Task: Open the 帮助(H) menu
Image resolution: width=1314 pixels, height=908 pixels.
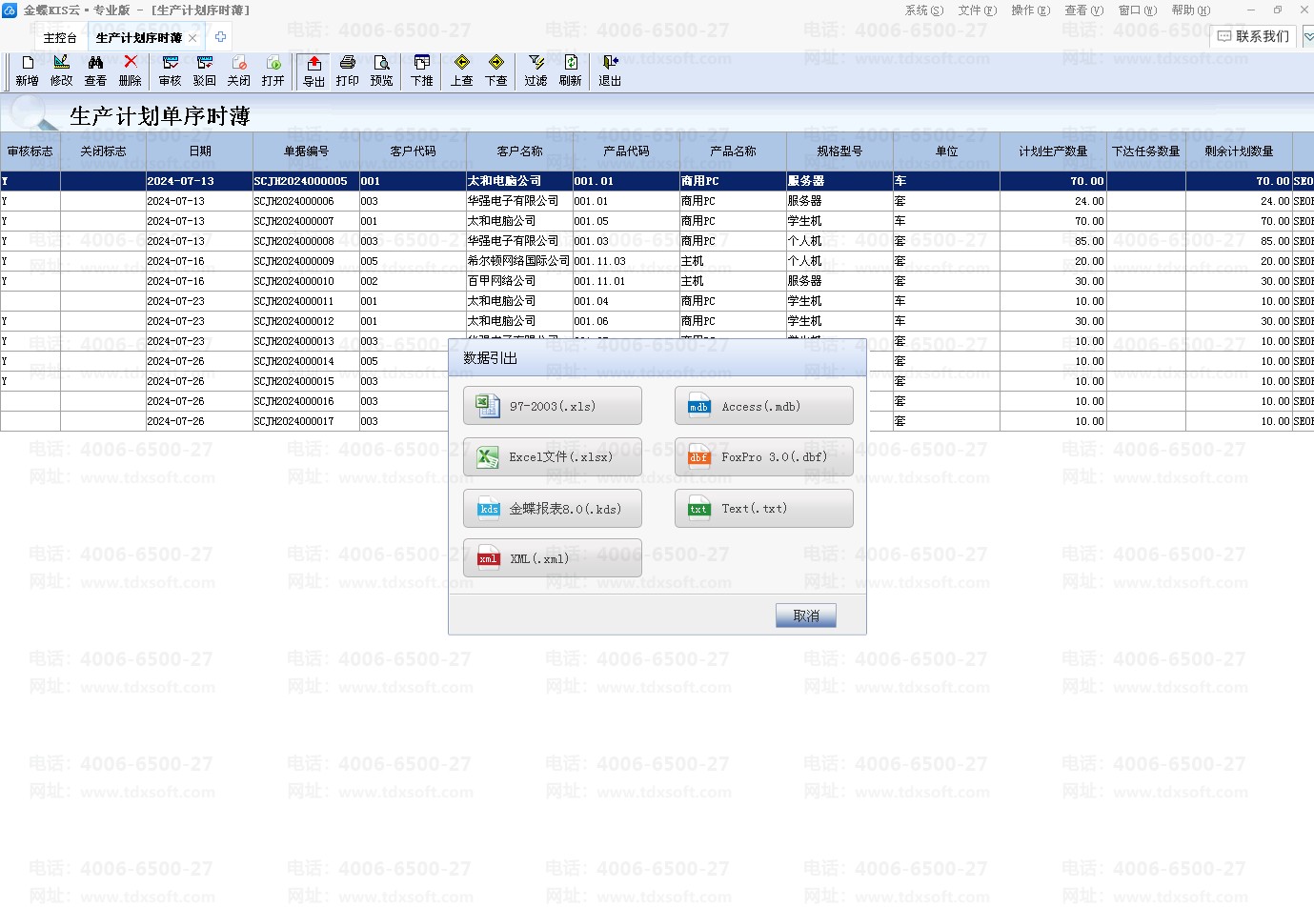Action: 1191,10
